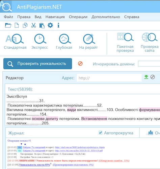160x169 pixels.
Task: Click the Редактор panel label
Action: coord(15,78)
